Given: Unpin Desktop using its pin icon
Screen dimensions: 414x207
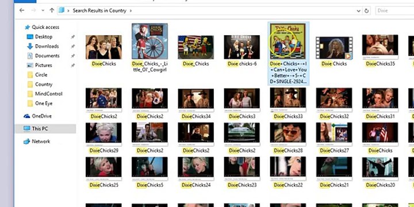Looking at the screenshot, I should [x=73, y=37].
